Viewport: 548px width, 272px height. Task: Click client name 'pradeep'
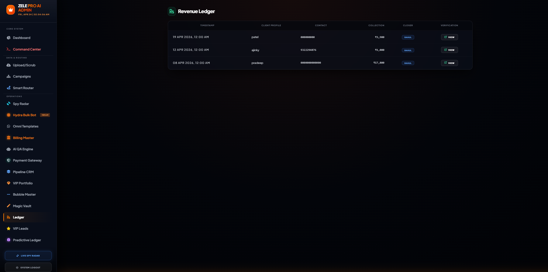coord(257,63)
